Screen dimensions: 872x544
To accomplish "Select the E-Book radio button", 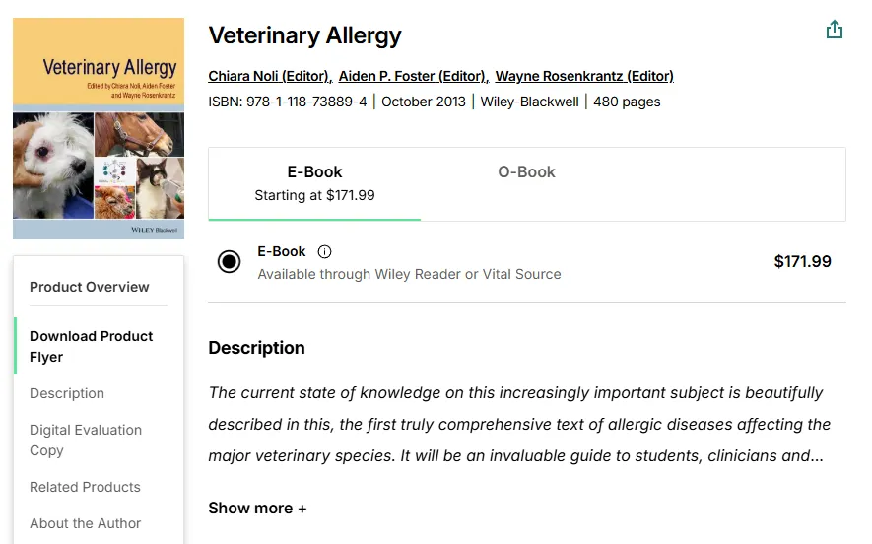I will 229,261.
